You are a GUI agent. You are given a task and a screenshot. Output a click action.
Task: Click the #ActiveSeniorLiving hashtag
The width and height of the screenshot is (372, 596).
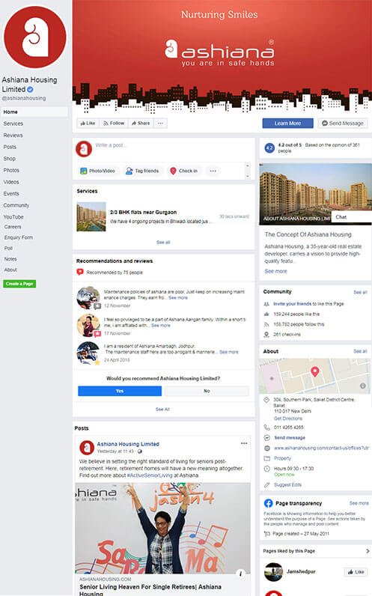150,475
